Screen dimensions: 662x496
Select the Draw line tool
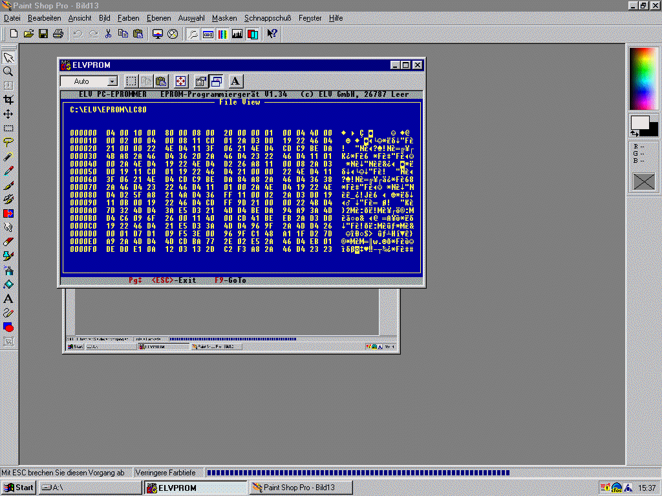point(8,313)
